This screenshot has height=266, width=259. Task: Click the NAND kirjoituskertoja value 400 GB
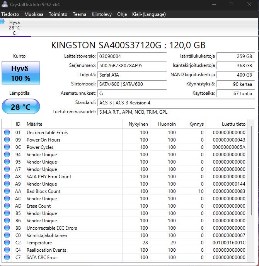pos(236,75)
